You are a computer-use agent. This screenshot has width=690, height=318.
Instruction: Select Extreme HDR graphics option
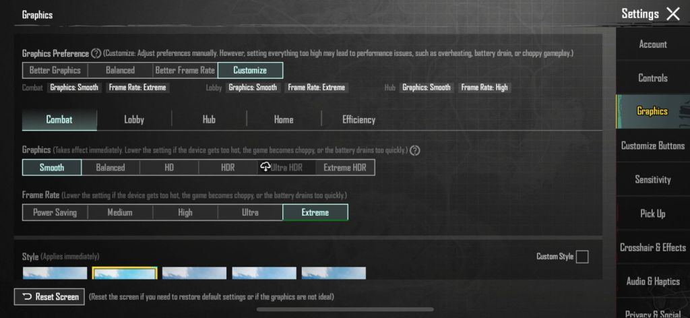[345, 168]
